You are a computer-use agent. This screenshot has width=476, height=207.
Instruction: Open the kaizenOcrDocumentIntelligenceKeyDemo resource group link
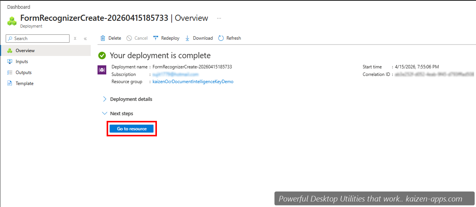coord(193,82)
